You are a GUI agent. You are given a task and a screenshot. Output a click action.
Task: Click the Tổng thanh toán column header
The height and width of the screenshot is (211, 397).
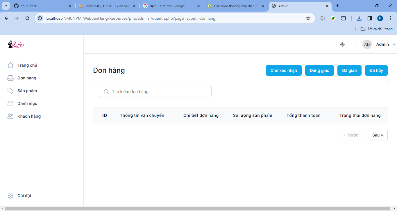point(303,115)
